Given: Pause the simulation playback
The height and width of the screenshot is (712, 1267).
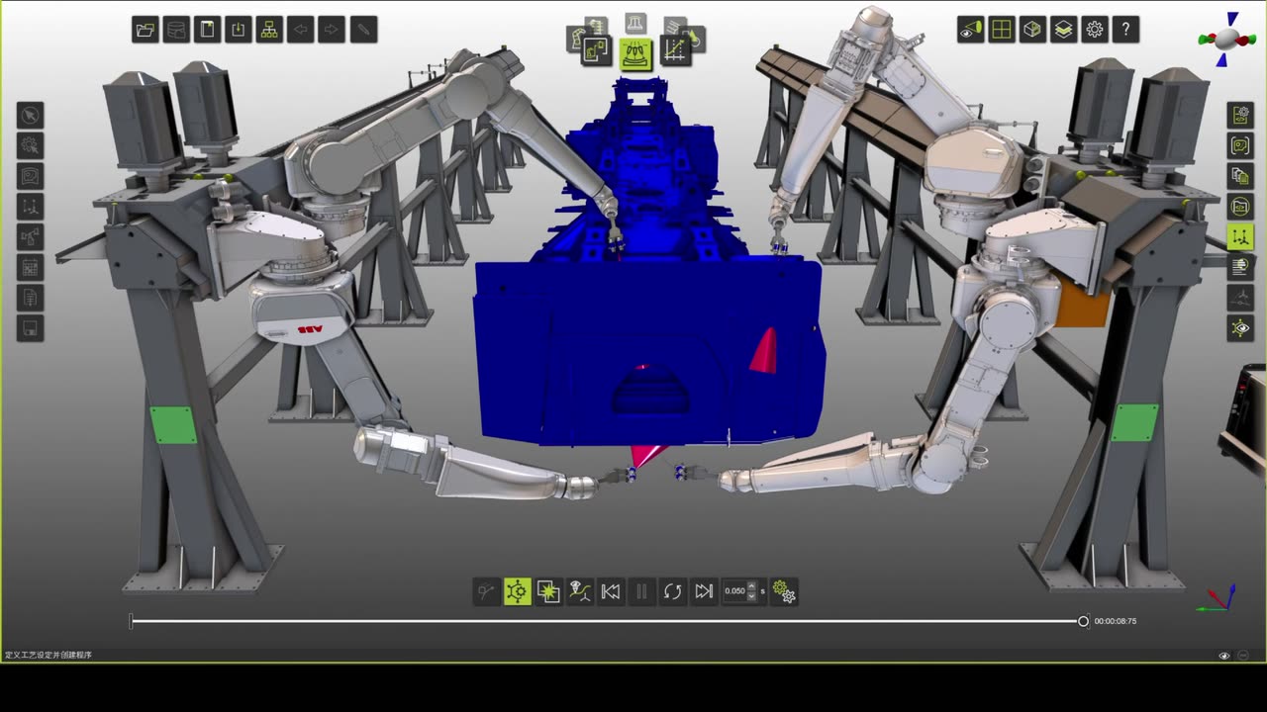Looking at the screenshot, I should [x=641, y=591].
